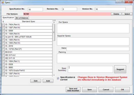
Task: Click the Delete file version button
Action: [x=116, y=14]
